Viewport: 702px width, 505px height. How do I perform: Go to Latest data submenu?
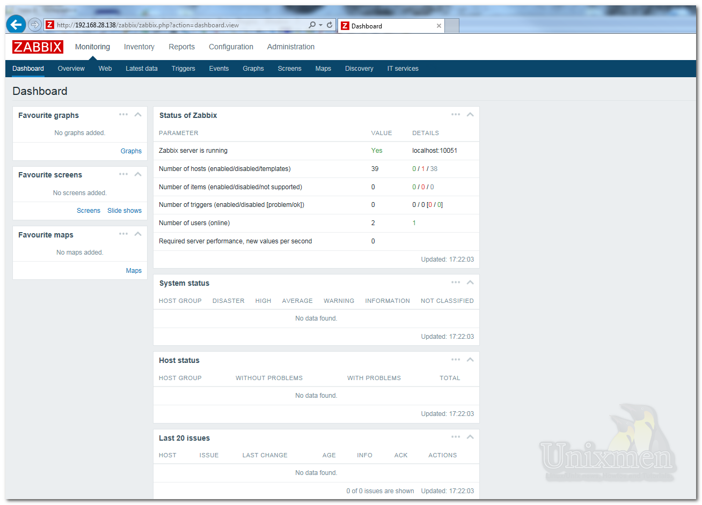click(x=142, y=69)
